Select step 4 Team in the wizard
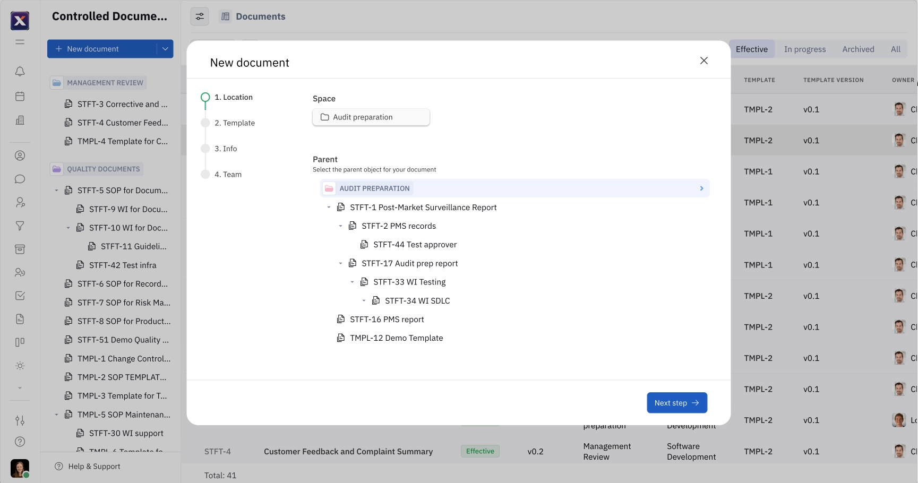This screenshot has width=918, height=483. [x=228, y=174]
